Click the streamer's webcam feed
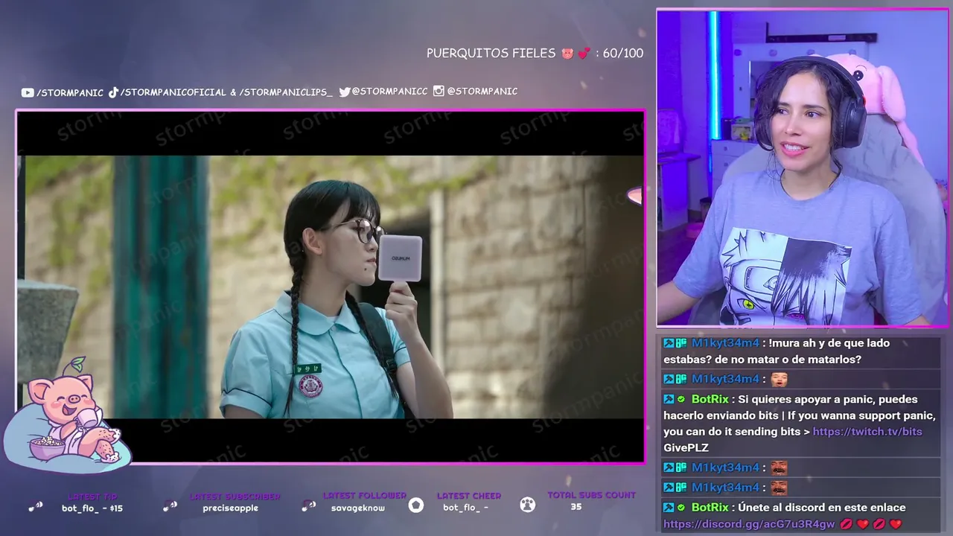Image resolution: width=953 pixels, height=536 pixels. click(802, 168)
